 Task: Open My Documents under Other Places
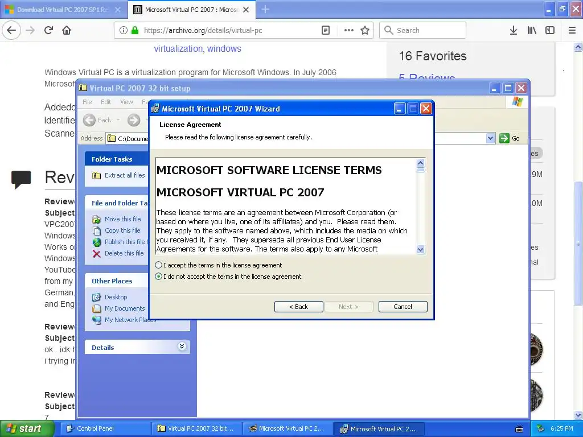pos(125,308)
